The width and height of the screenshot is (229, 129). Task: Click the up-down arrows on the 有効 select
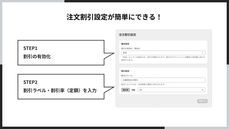pos(203,53)
